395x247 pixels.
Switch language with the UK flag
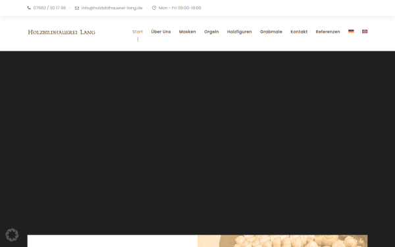pos(365,32)
